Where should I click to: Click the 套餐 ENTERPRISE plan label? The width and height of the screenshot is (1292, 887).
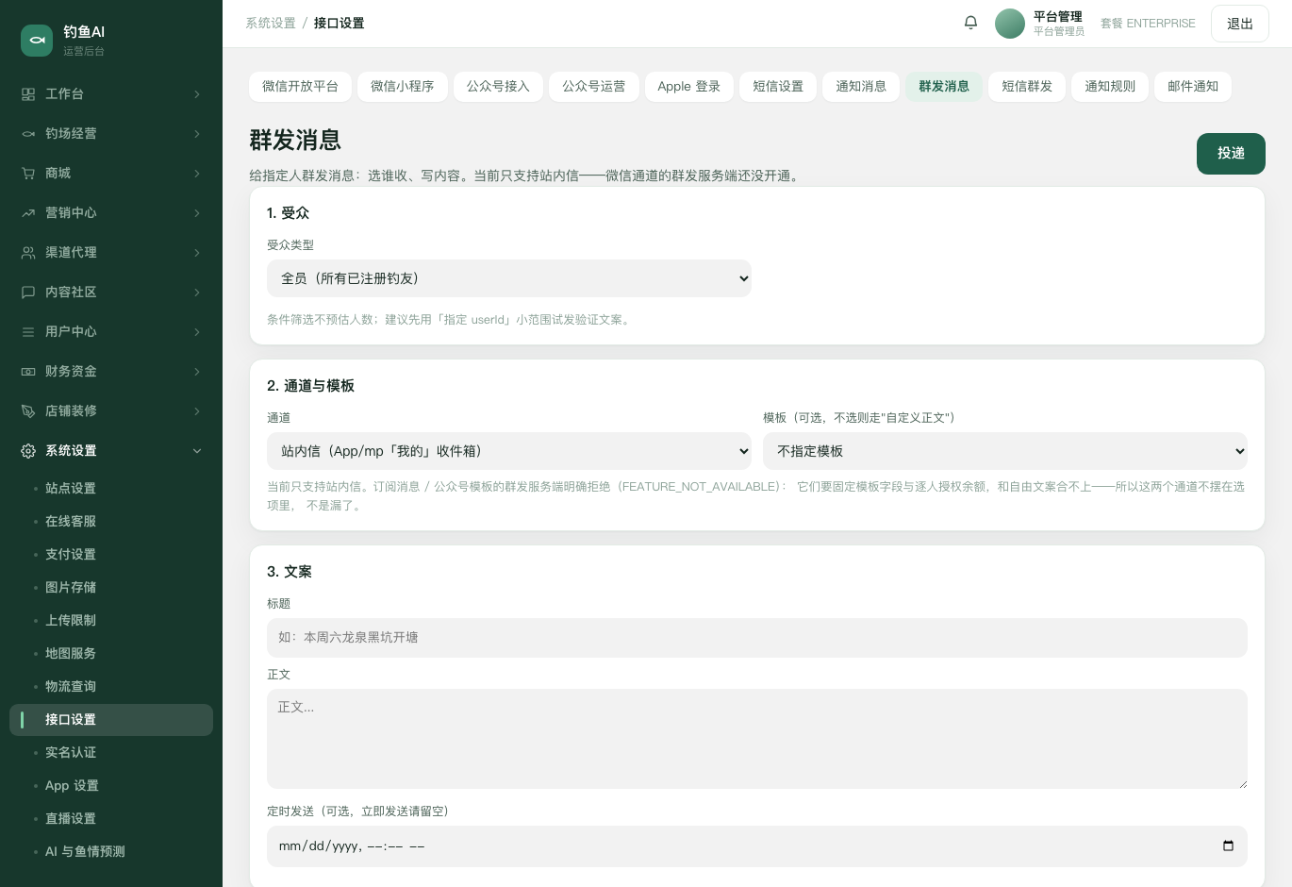[1148, 24]
